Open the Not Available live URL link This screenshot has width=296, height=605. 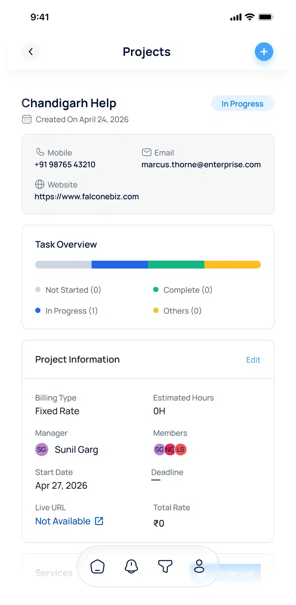63,521
